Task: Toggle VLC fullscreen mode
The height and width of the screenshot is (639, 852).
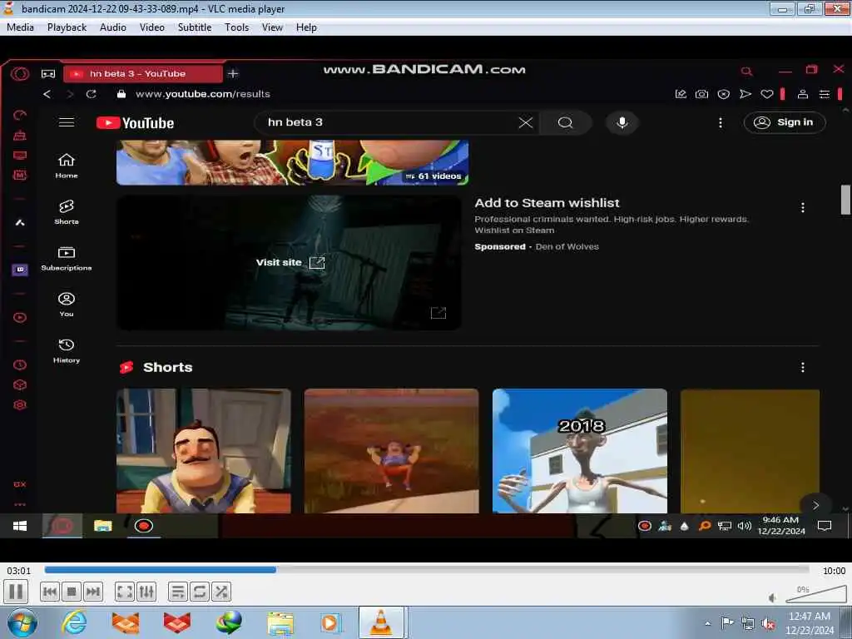Action: 125,592
